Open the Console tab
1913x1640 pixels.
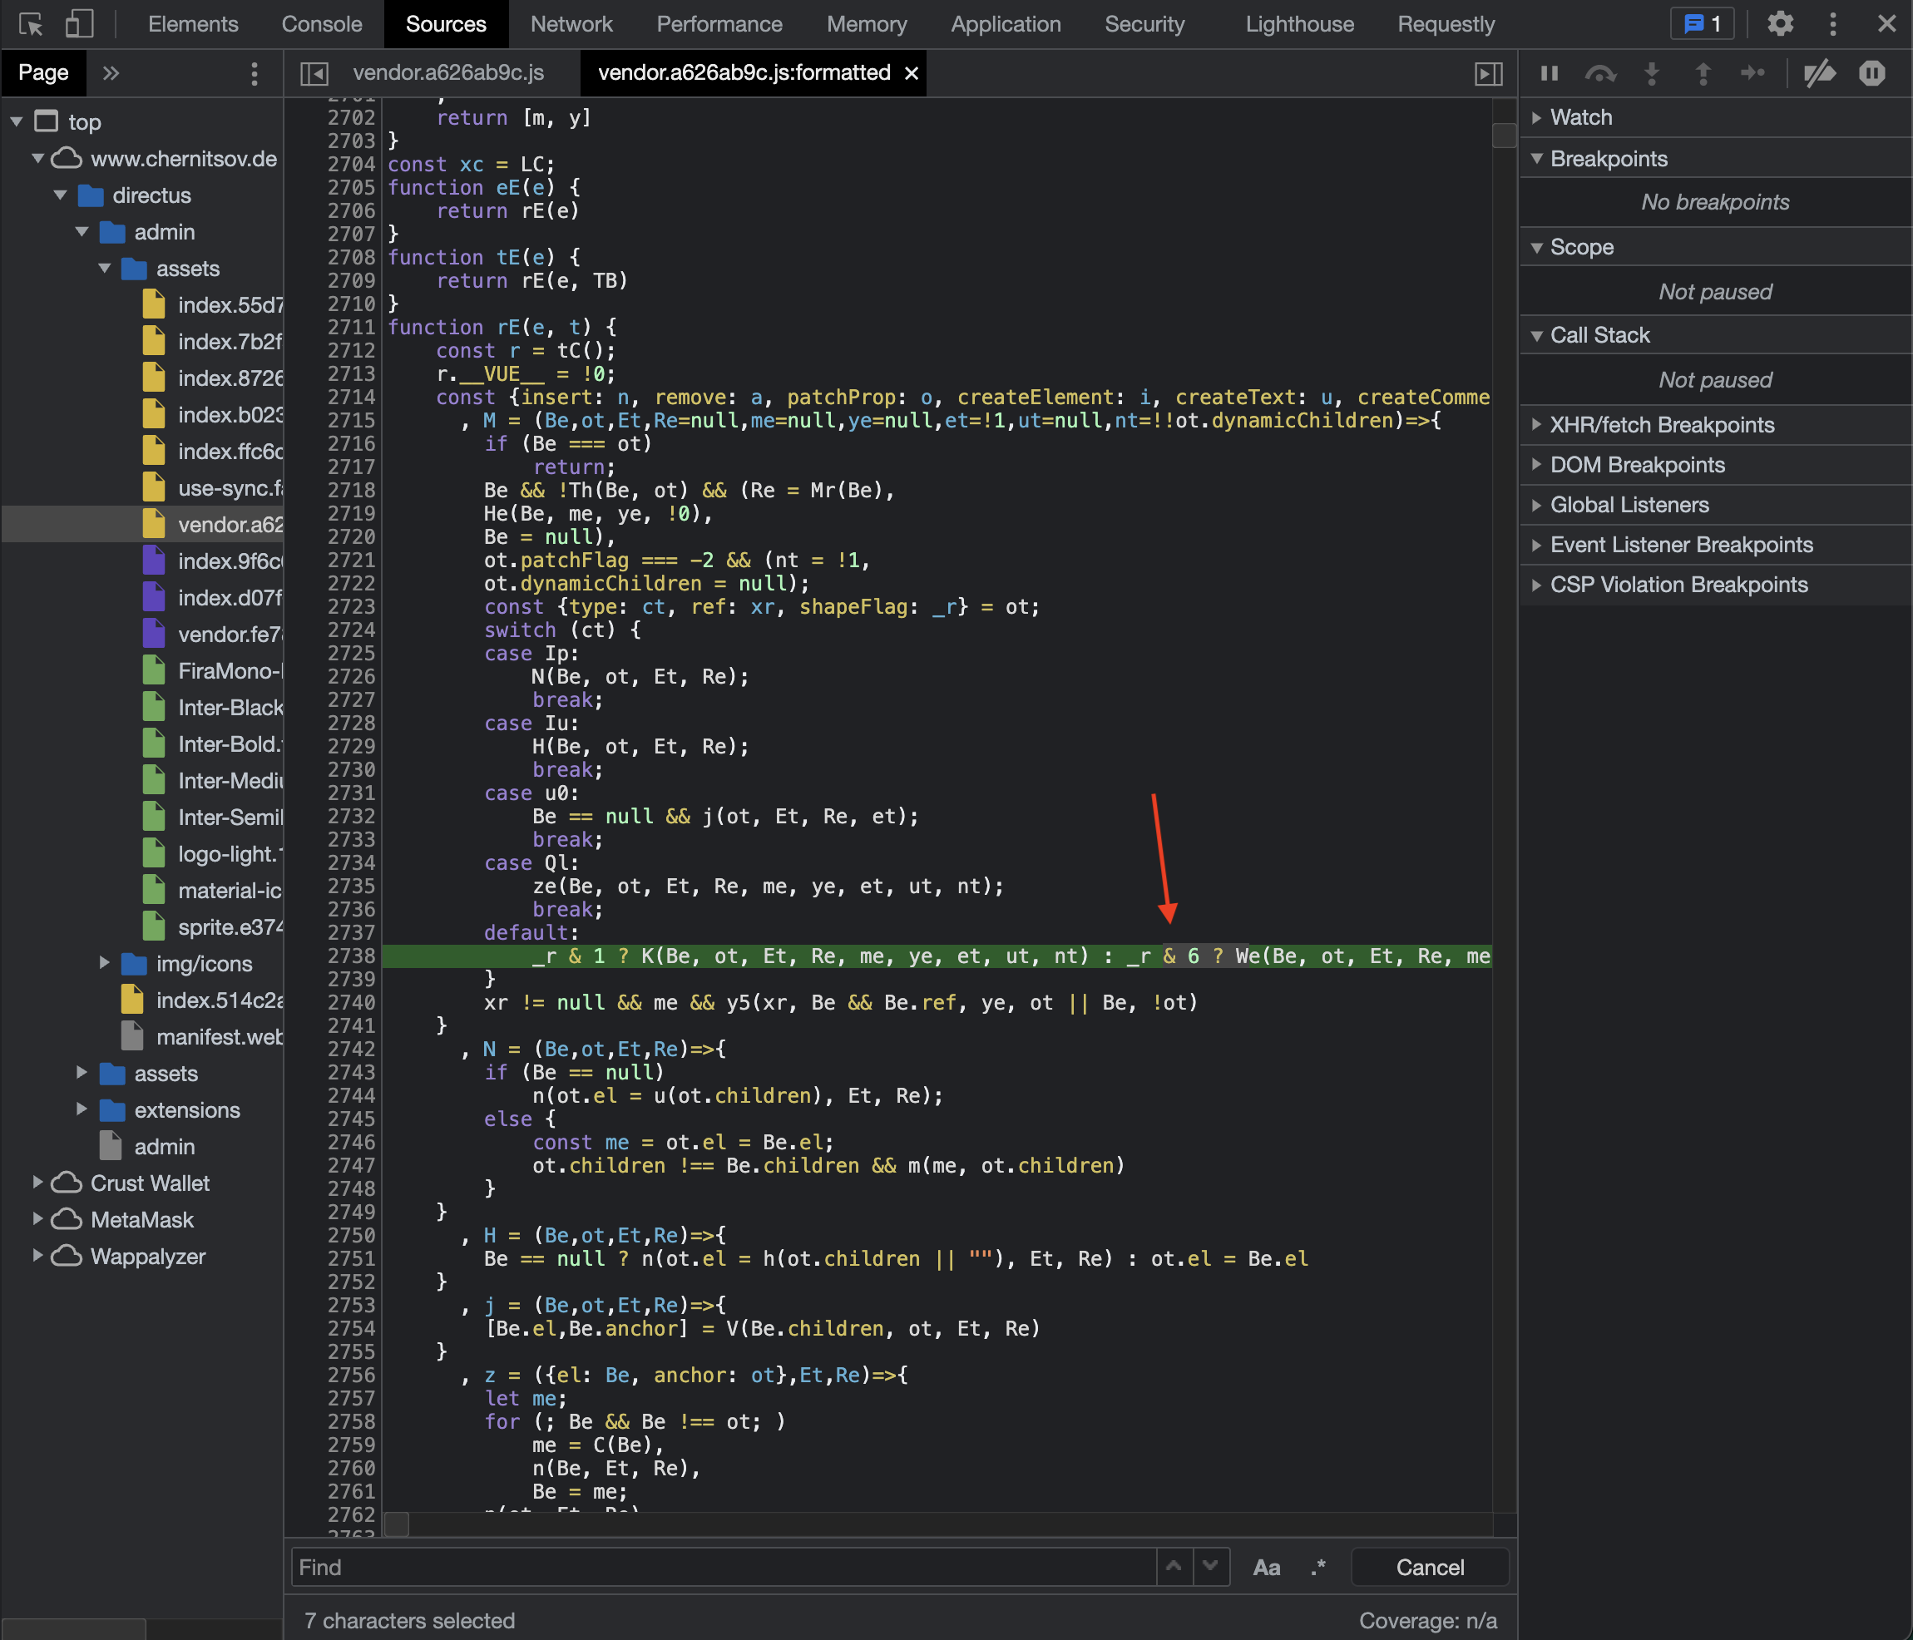[x=321, y=24]
